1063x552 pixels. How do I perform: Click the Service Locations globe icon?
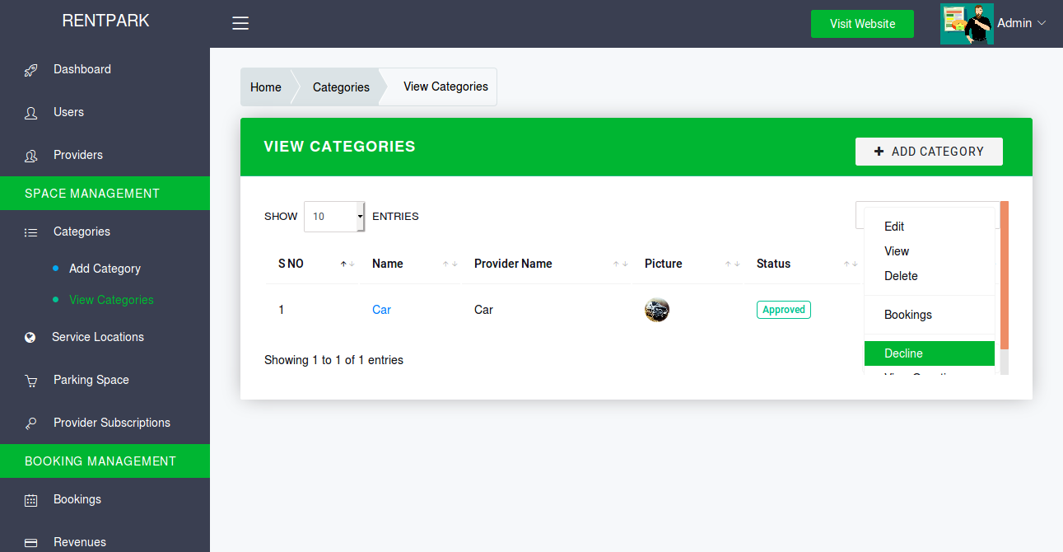(30, 337)
